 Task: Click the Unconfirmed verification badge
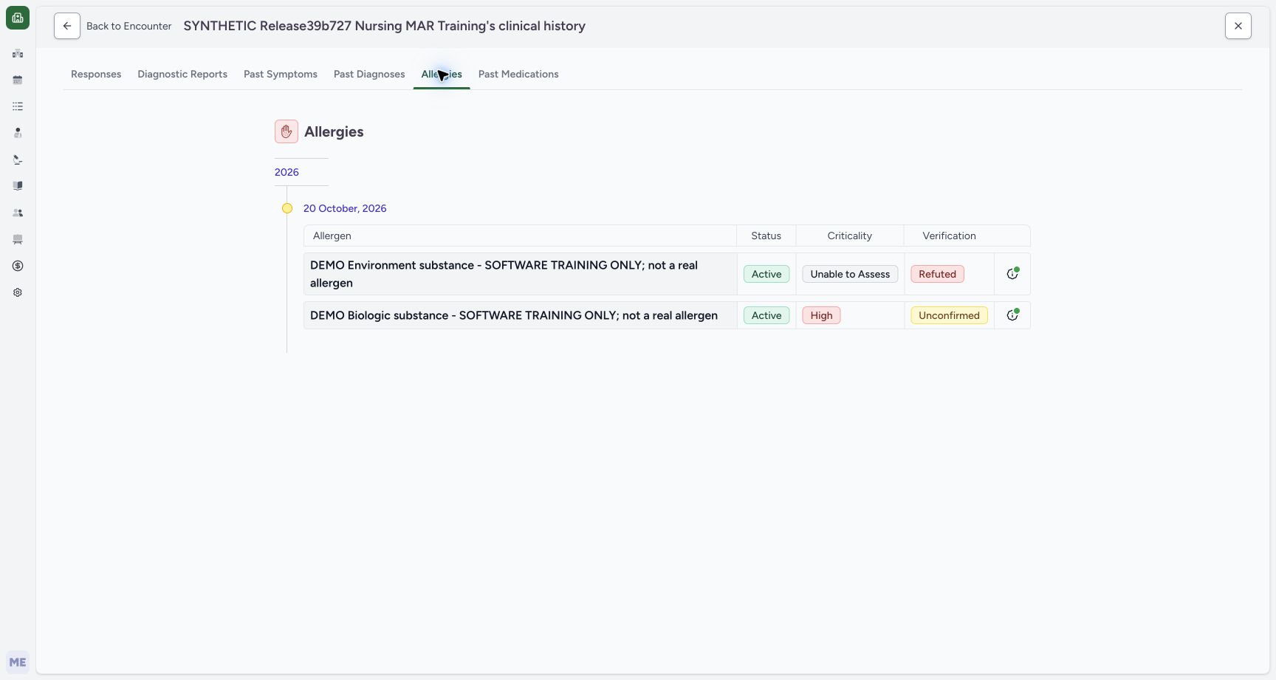click(949, 315)
